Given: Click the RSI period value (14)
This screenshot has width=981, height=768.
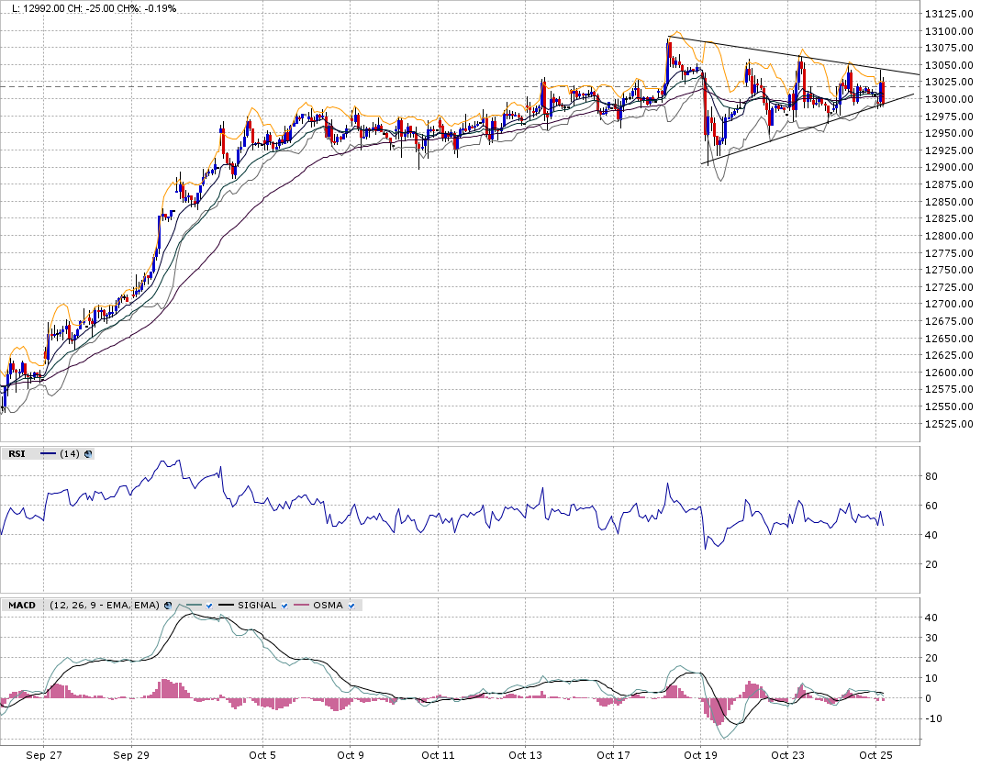Looking at the screenshot, I should 70,454.
